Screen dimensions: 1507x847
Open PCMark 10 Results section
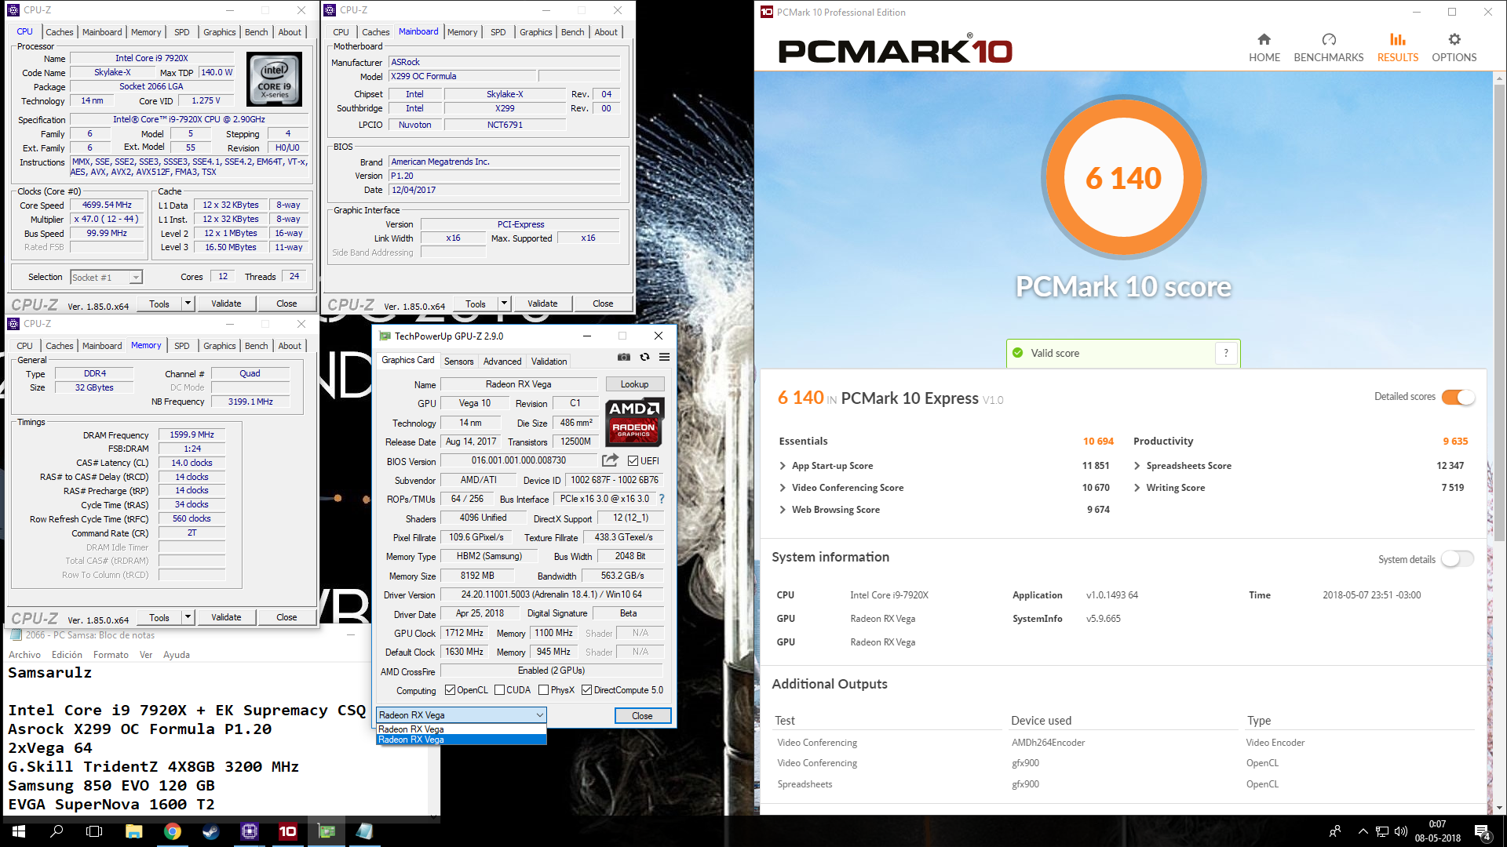point(1397,48)
